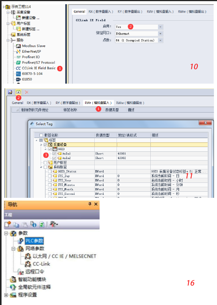
Task: Click the 示例工程114 project icon
Action: pyautogui.click(x=8, y=7)
